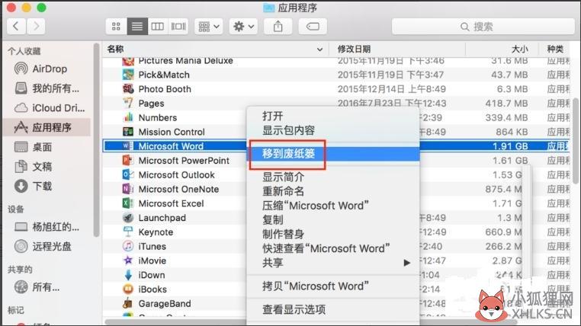581x326 pixels.
Task: Select the Microsoft Excel app icon
Action: point(128,203)
